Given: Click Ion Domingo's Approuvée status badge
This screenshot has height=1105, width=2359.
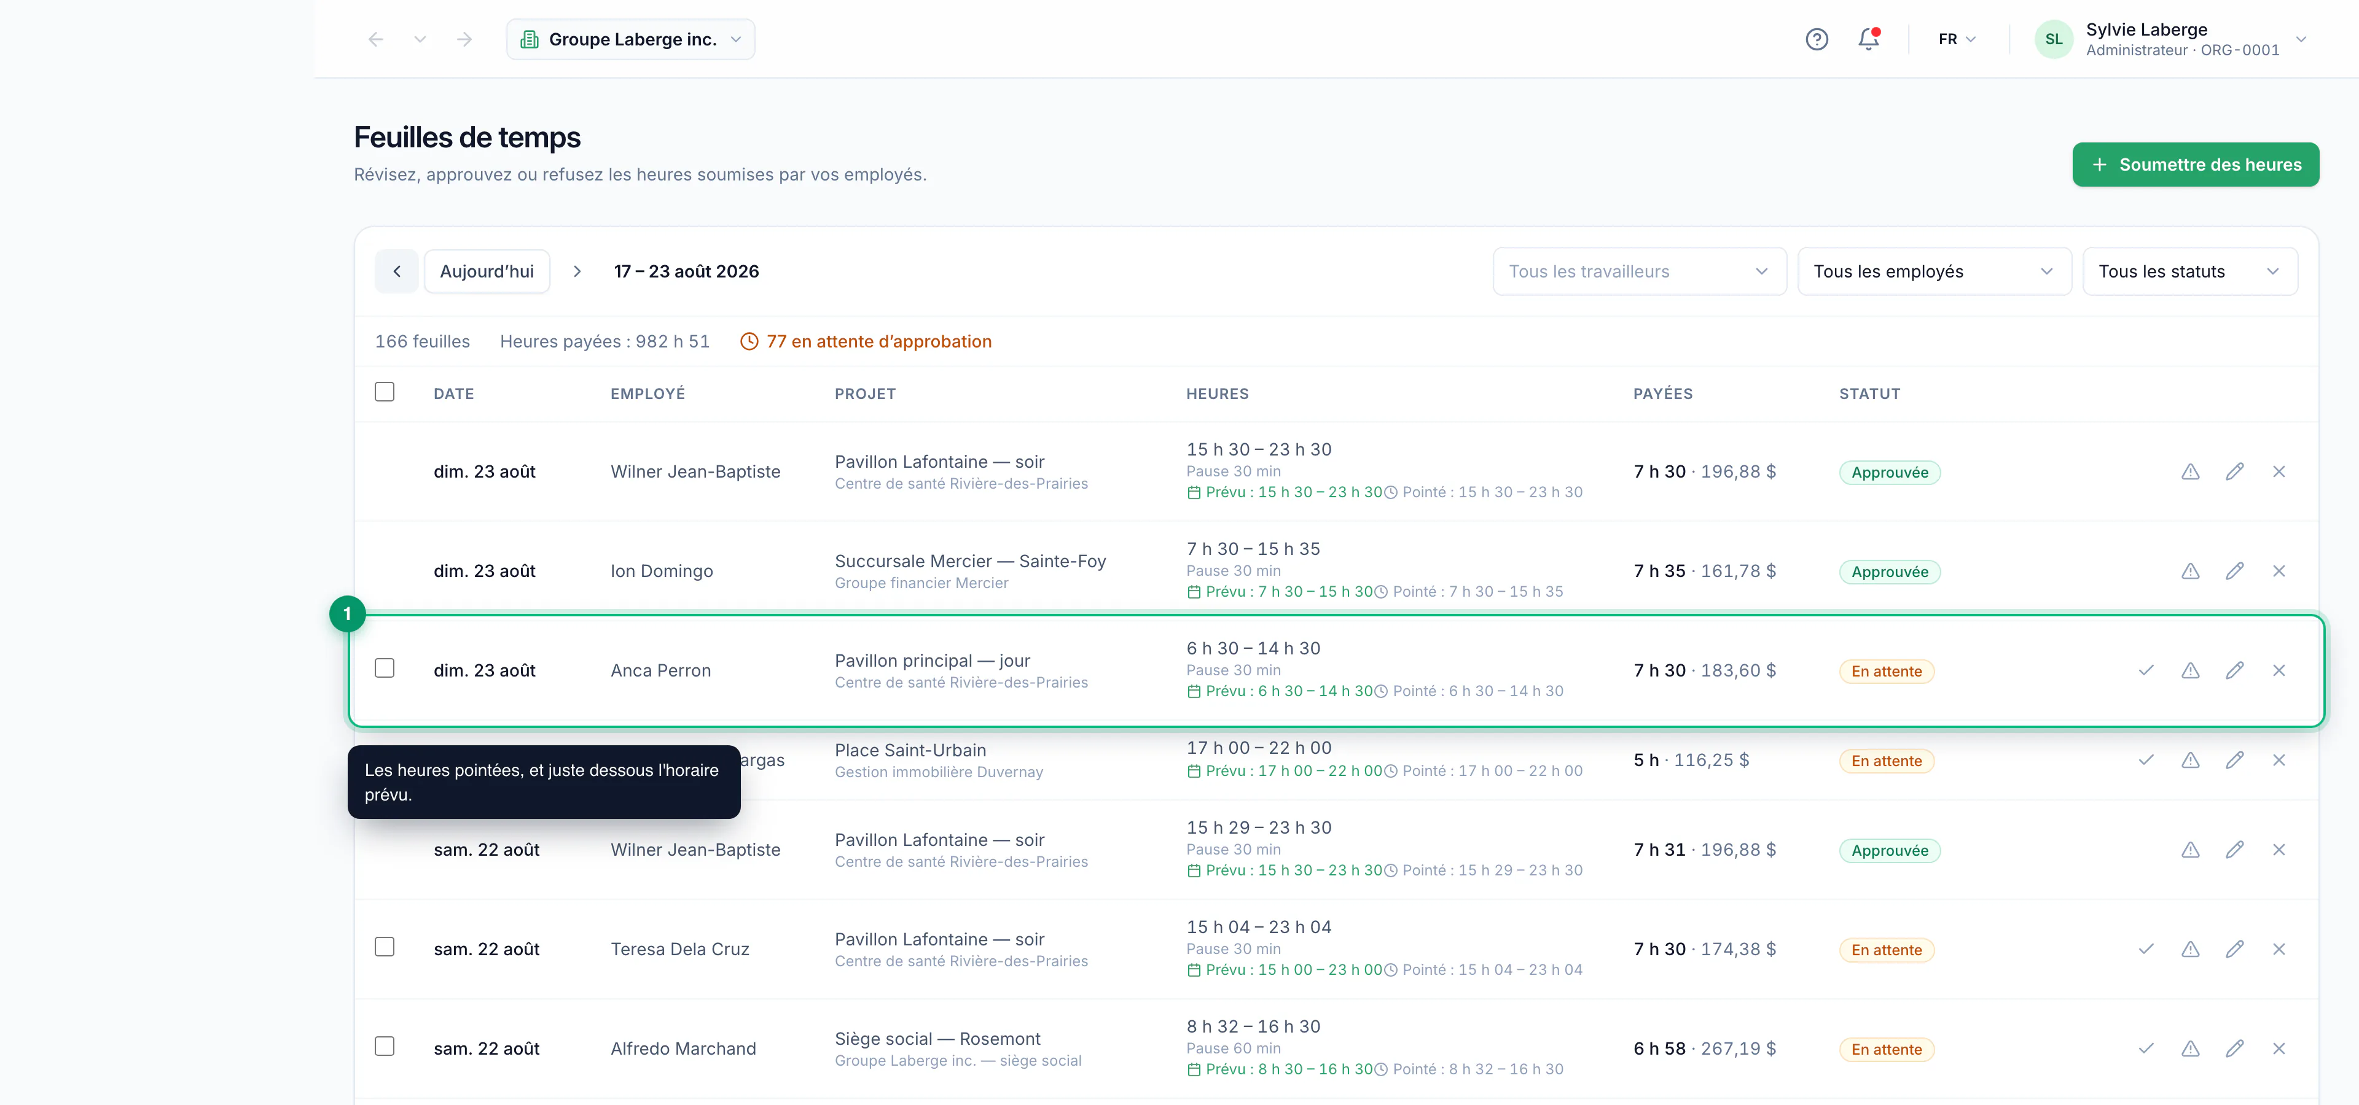Looking at the screenshot, I should click(1889, 572).
